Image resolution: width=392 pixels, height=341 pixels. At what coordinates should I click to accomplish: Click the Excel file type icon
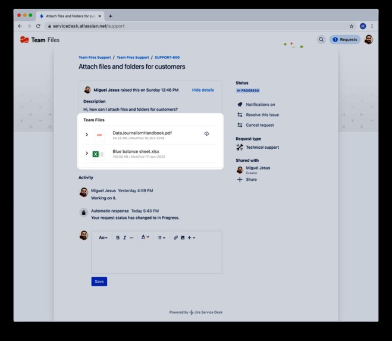point(98,154)
